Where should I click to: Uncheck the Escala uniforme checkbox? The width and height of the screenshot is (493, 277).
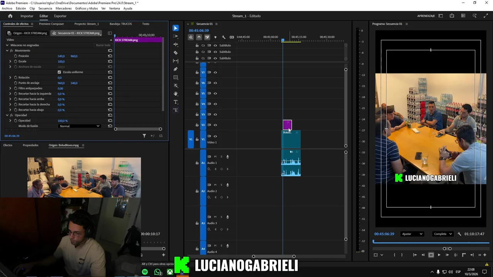point(59,72)
